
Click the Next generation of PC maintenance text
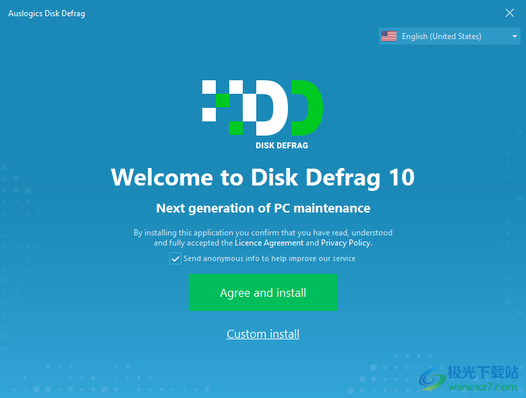tap(263, 208)
